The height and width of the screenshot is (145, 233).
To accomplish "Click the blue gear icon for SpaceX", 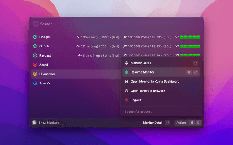I will [35, 83].
